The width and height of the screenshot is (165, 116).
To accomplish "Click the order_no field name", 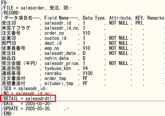I will coord(54,33).
